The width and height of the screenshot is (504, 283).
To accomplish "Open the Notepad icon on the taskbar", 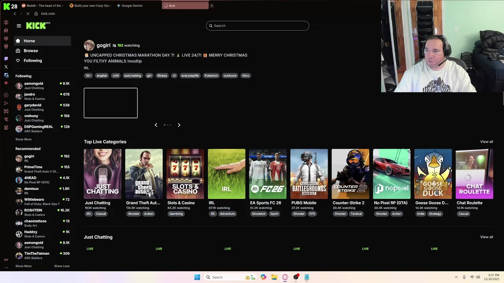I will [307, 277].
